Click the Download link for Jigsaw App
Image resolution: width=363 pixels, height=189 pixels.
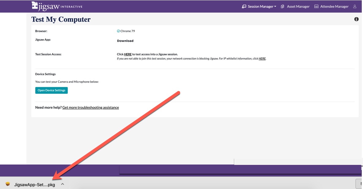[x=125, y=41]
